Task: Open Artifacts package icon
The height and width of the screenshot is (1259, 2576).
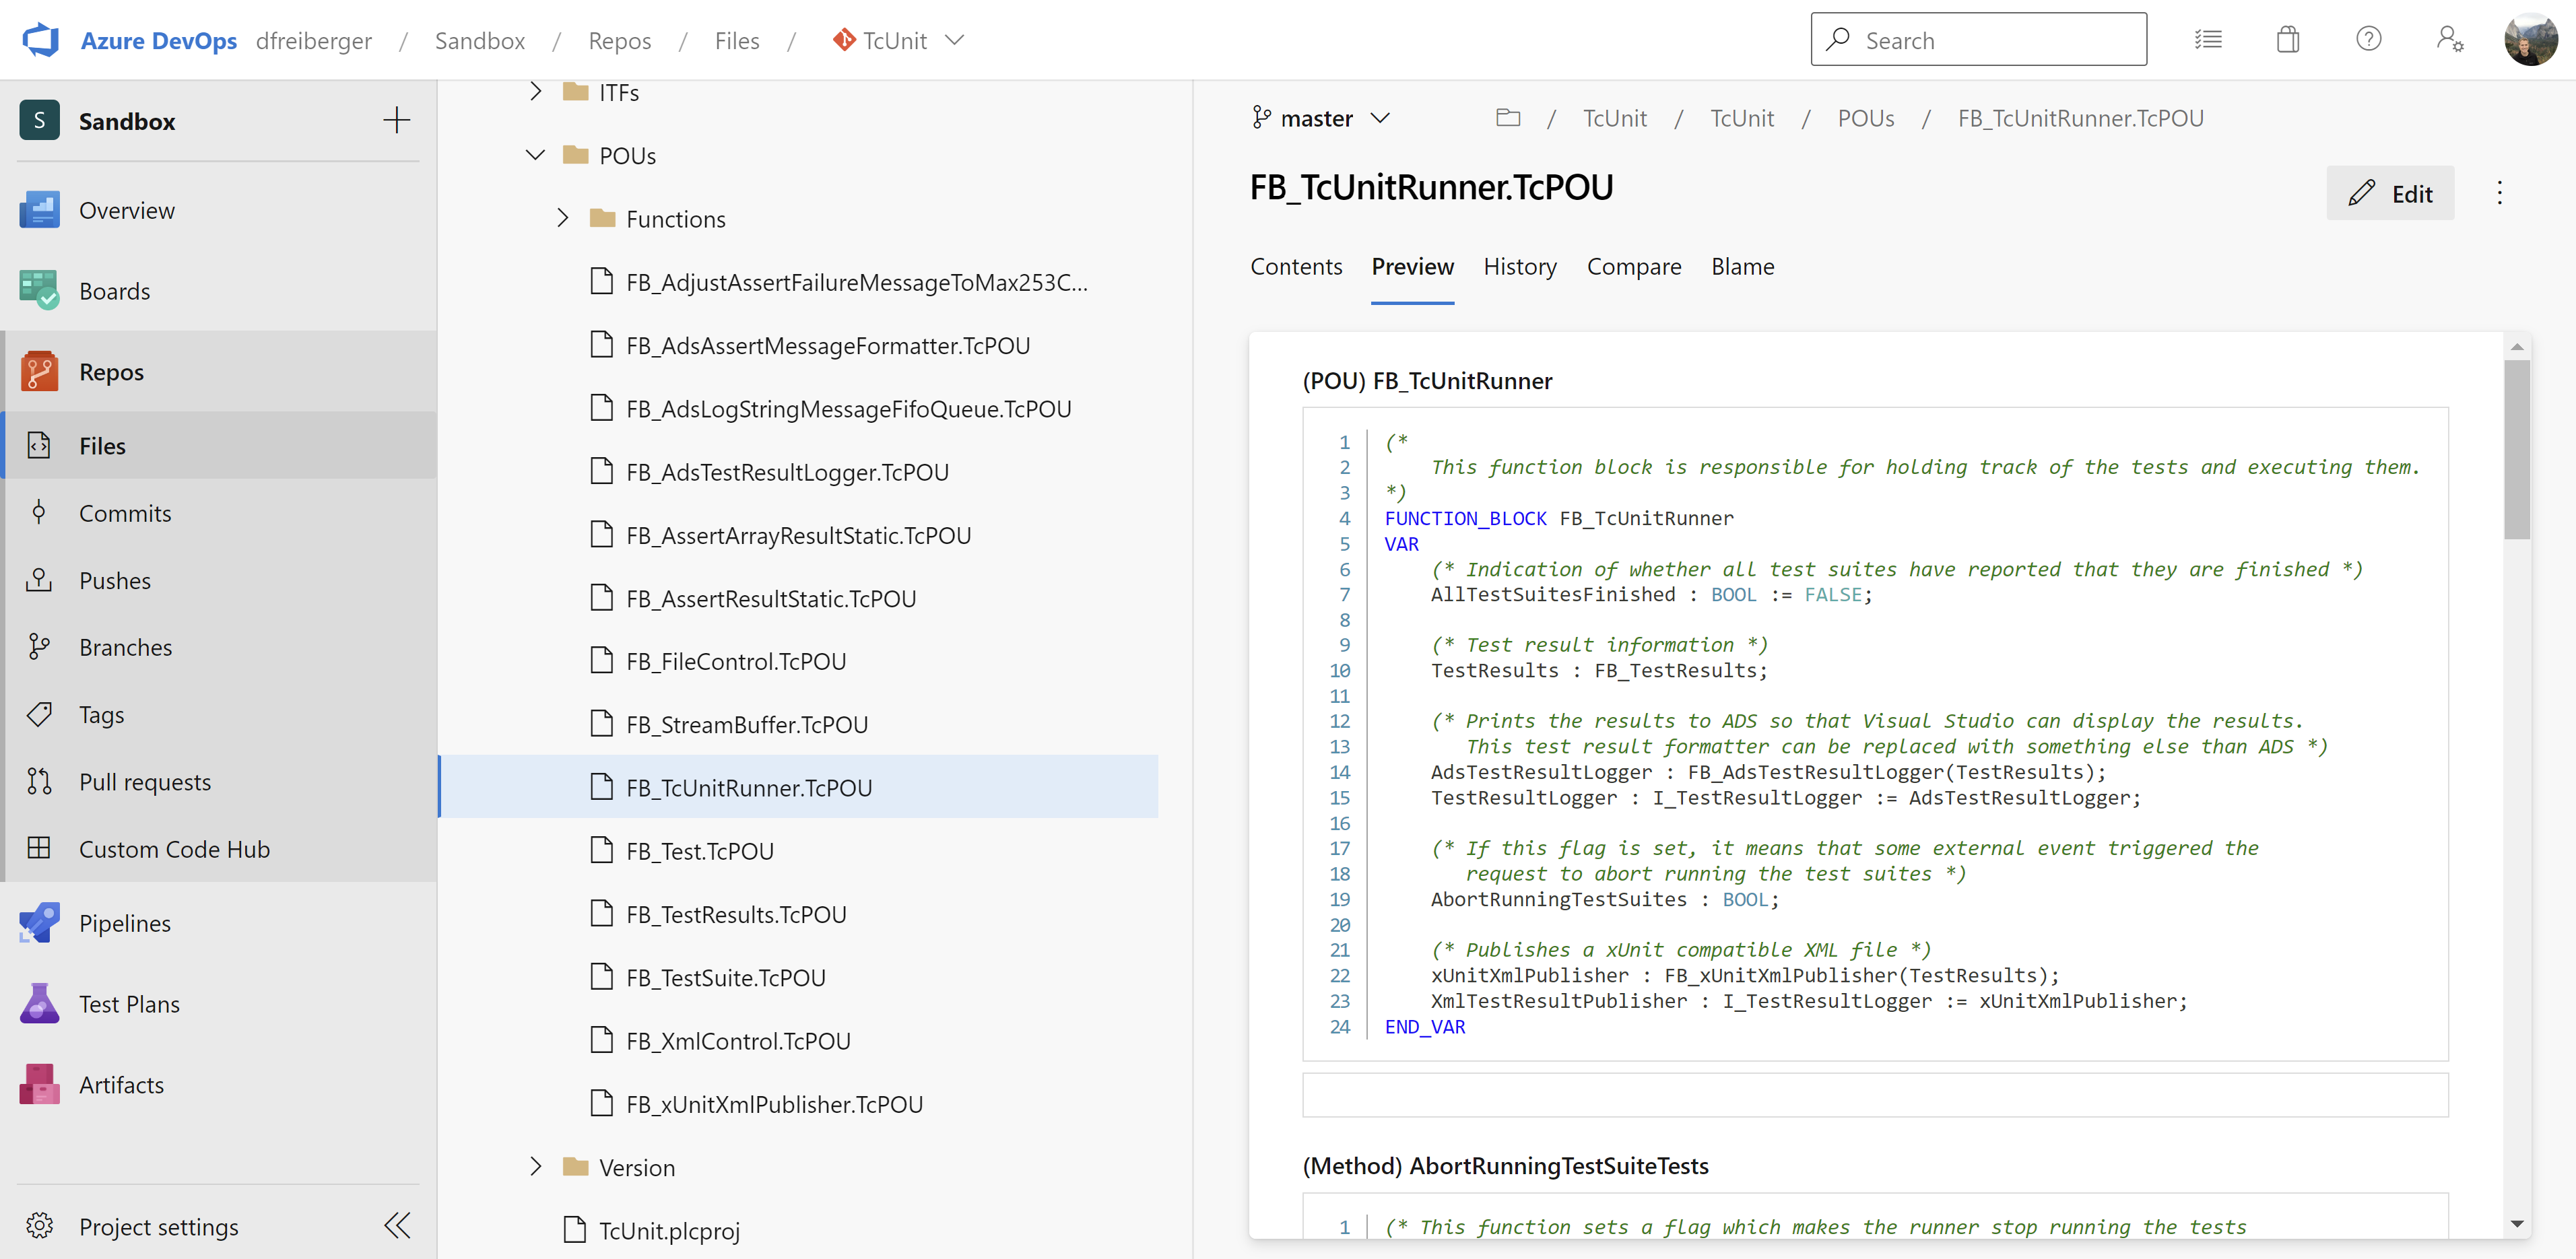Action: click(x=39, y=1084)
